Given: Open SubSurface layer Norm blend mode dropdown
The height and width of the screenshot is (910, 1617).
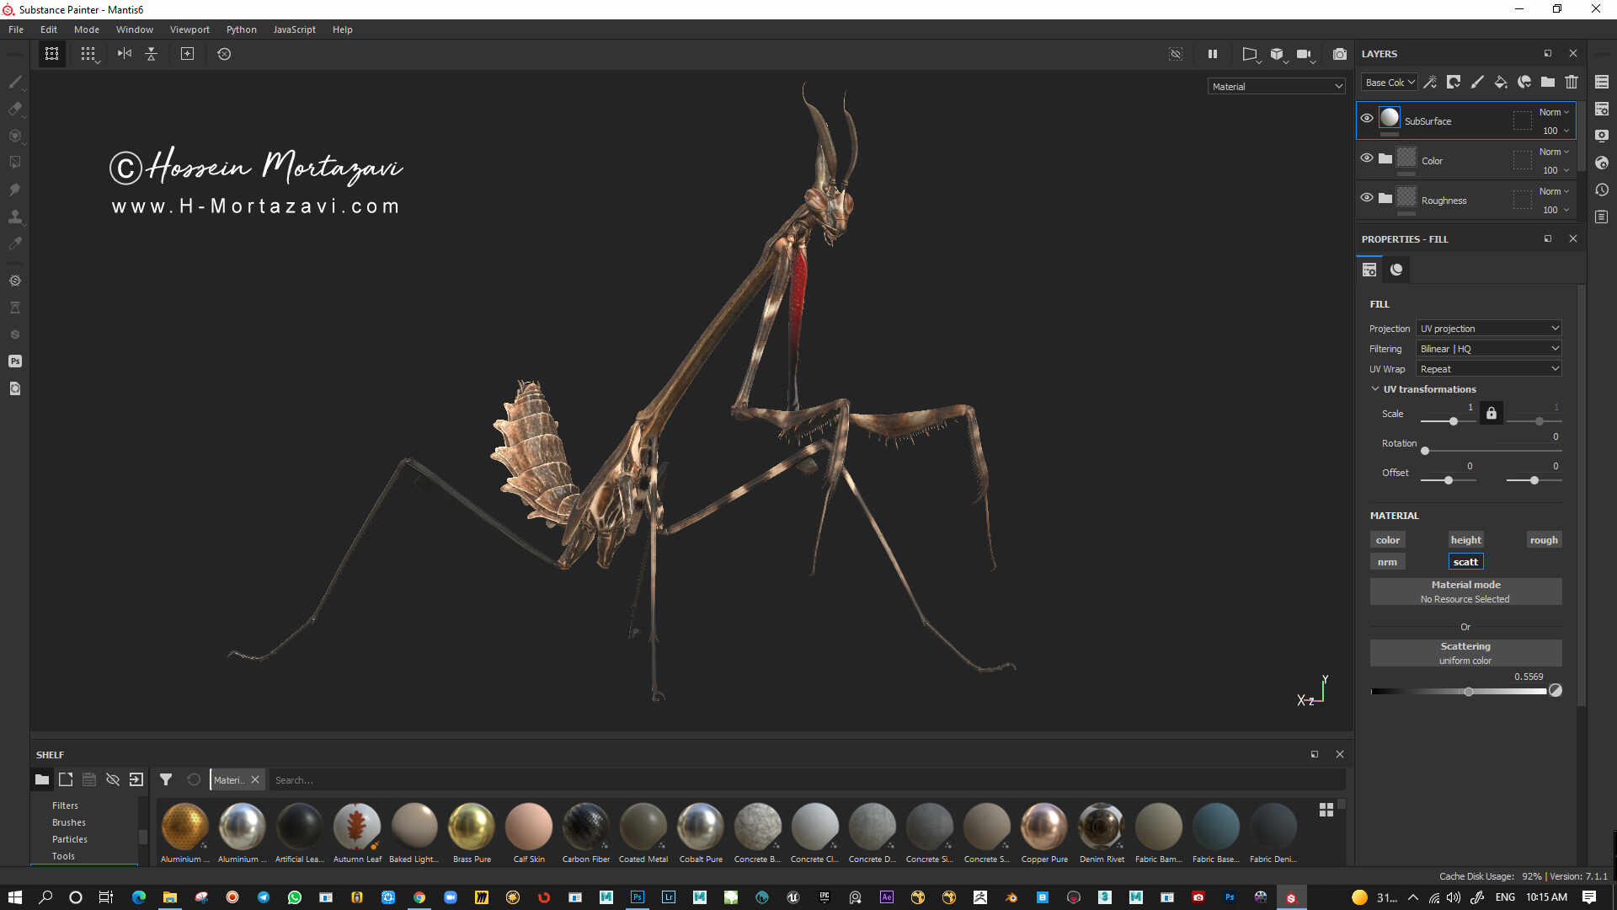Looking at the screenshot, I should [1554, 112].
